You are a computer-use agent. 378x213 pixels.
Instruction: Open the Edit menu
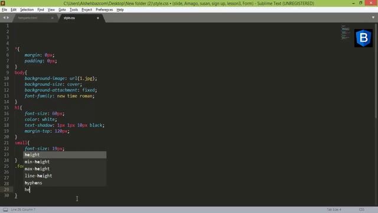(x=14, y=9)
